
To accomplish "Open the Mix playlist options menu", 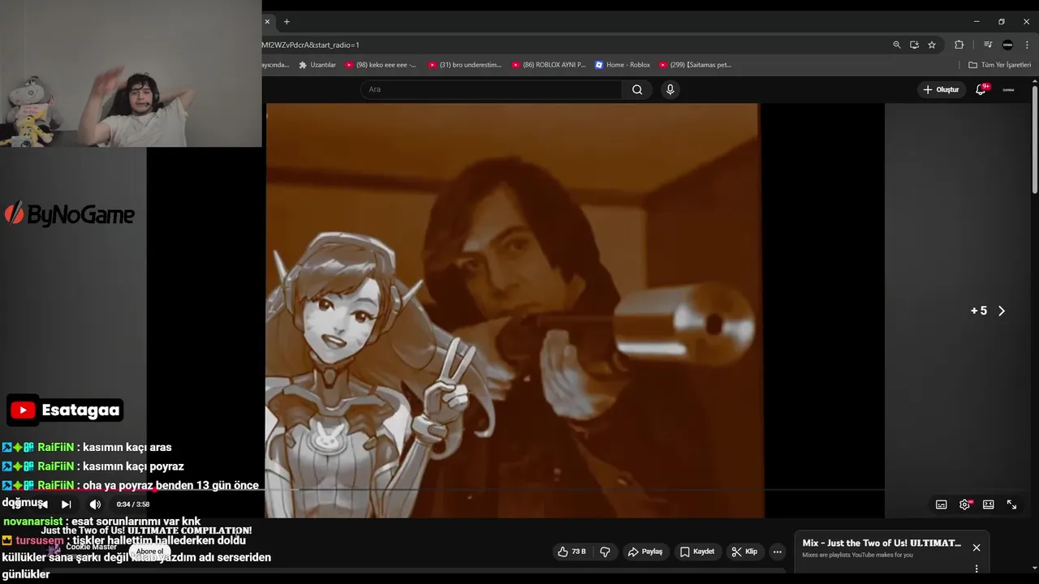I will 976,569.
